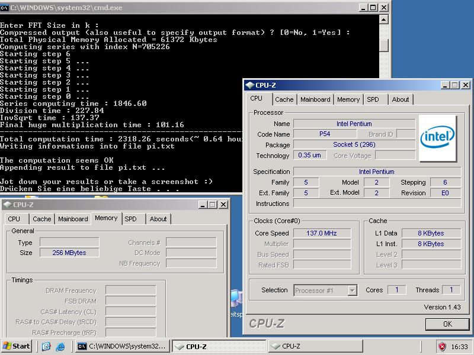Click security shield tray icon
Viewport: 474px width, 355px height.
442,347
